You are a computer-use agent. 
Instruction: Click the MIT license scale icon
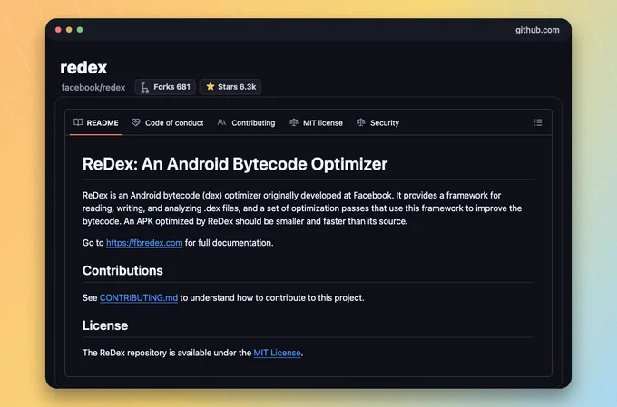pos(294,122)
